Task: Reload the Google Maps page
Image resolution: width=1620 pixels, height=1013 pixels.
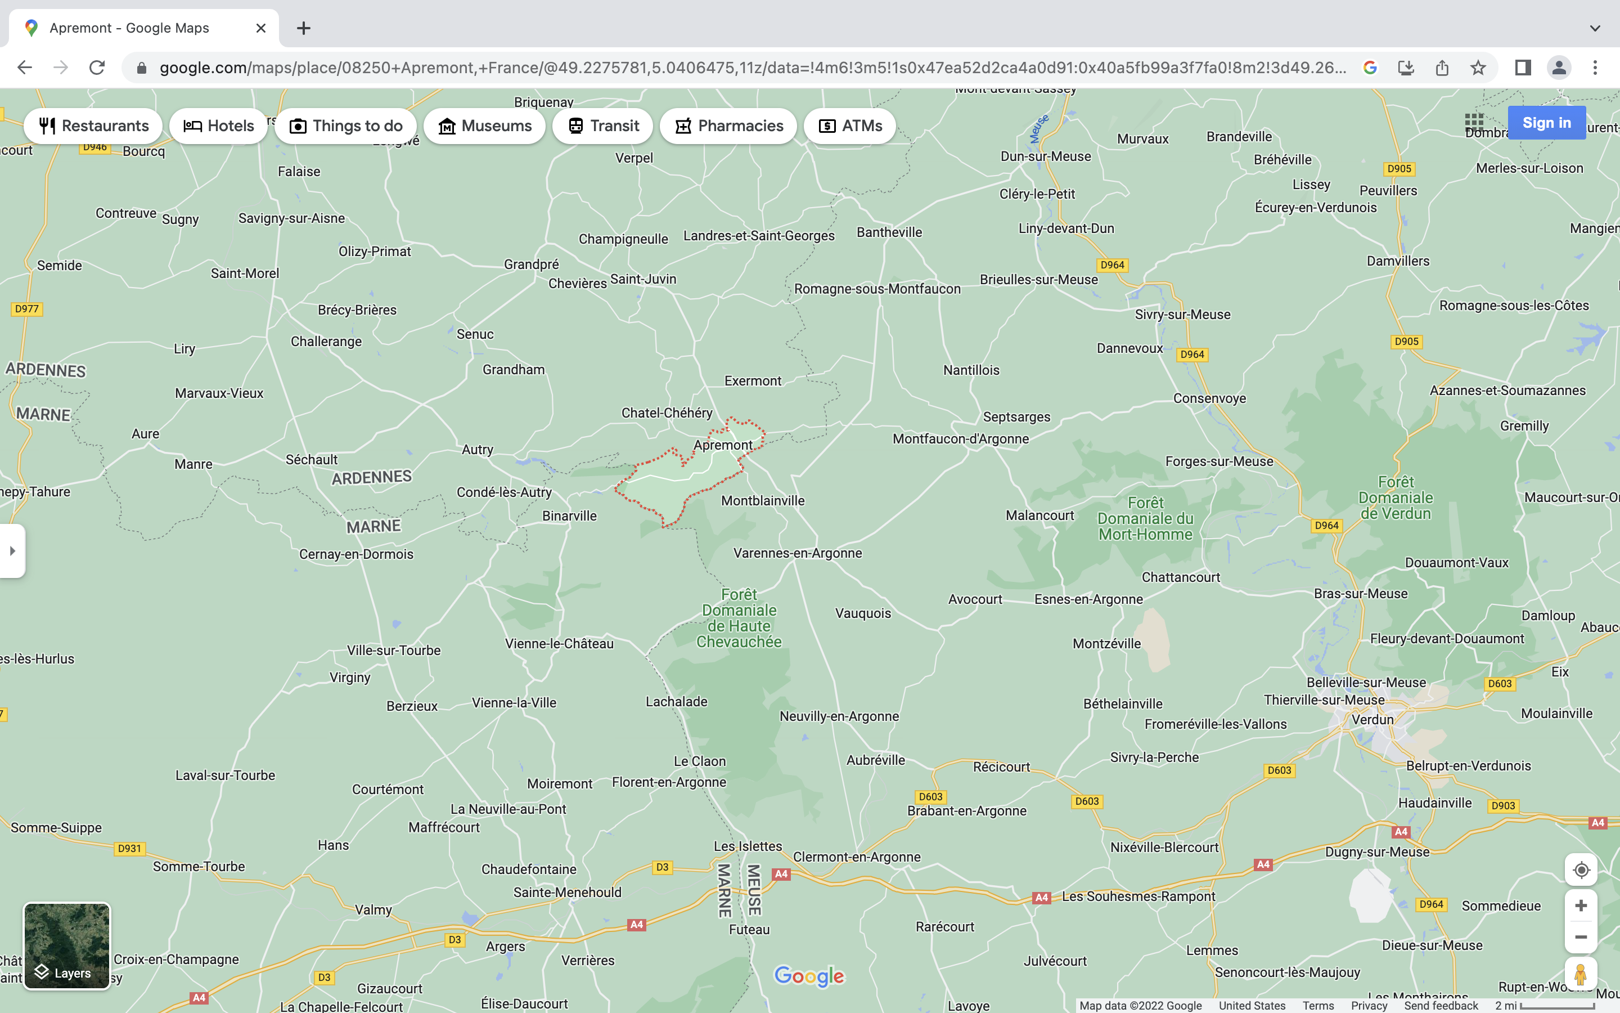Action: (x=97, y=68)
